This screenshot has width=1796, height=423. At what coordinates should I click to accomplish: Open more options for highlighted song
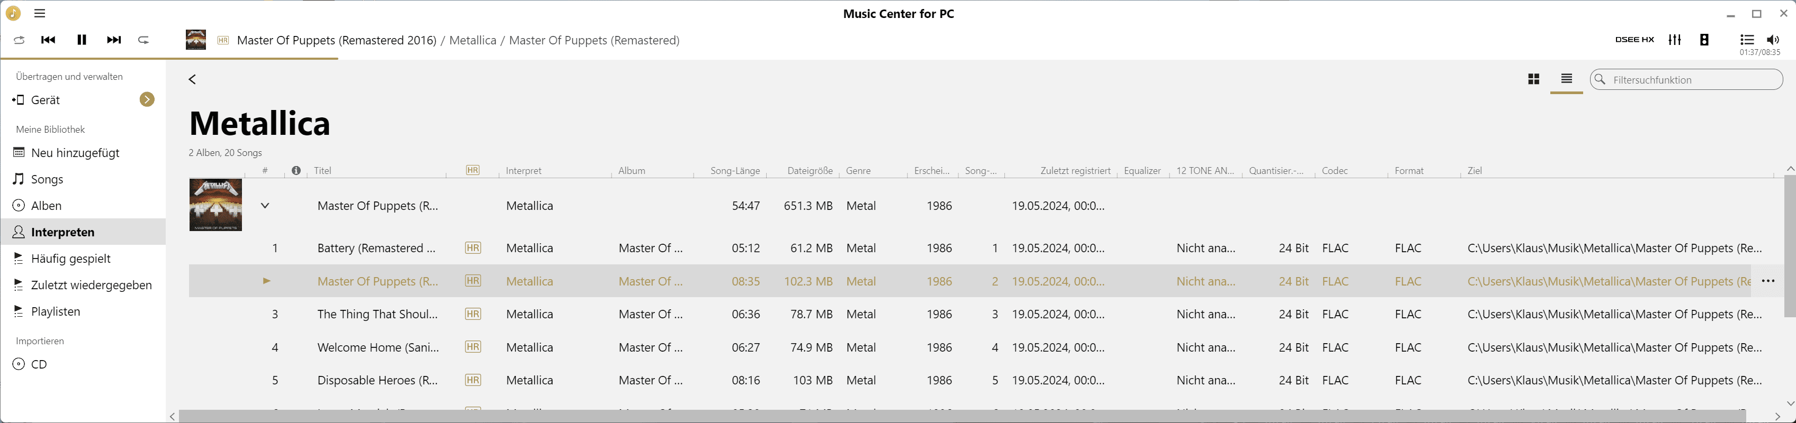1767,281
